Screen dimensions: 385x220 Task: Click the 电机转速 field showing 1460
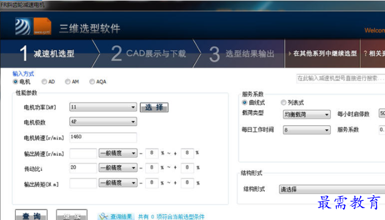pyautogui.click(x=103, y=137)
